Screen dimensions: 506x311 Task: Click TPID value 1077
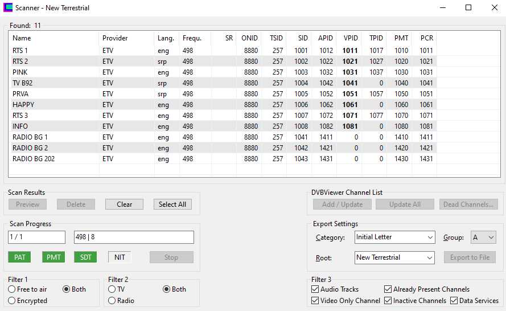coord(376,115)
